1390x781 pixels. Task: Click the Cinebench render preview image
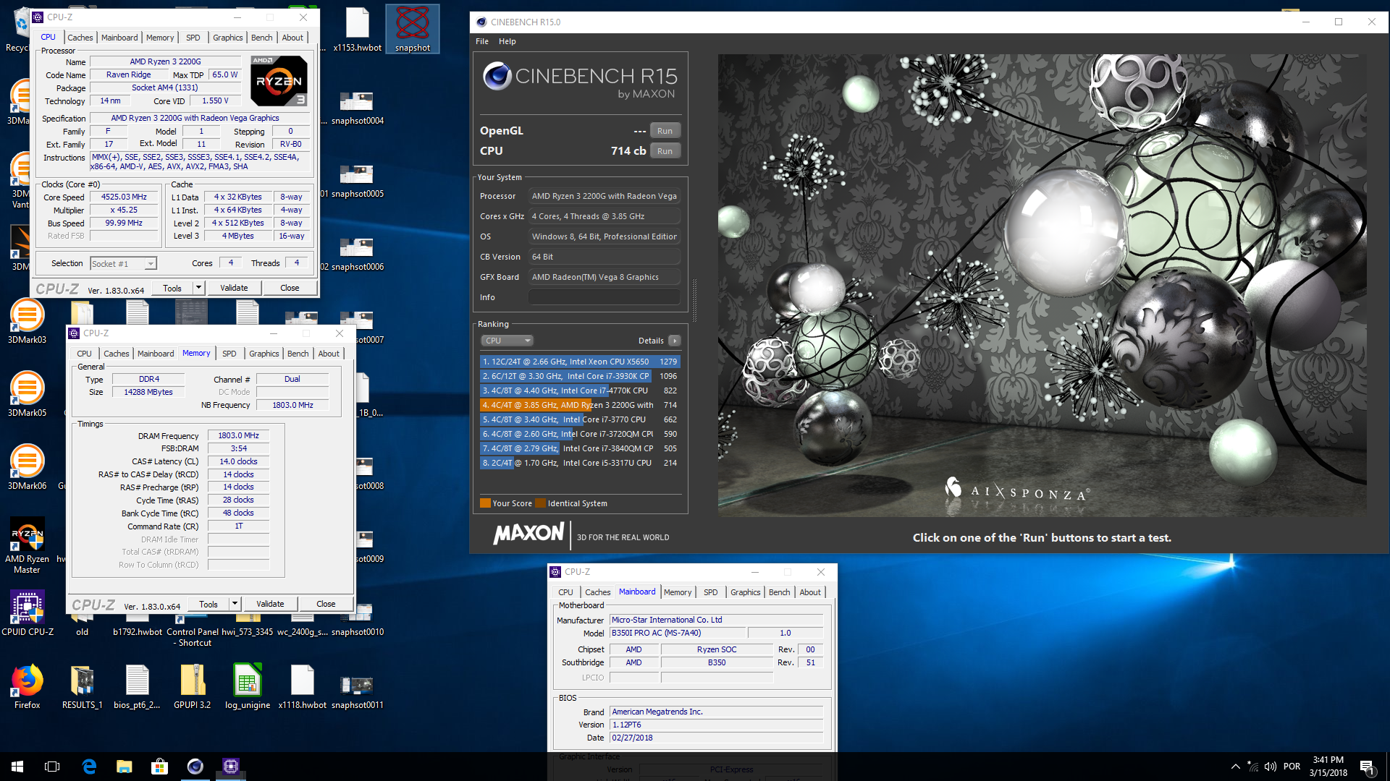[x=1042, y=285]
